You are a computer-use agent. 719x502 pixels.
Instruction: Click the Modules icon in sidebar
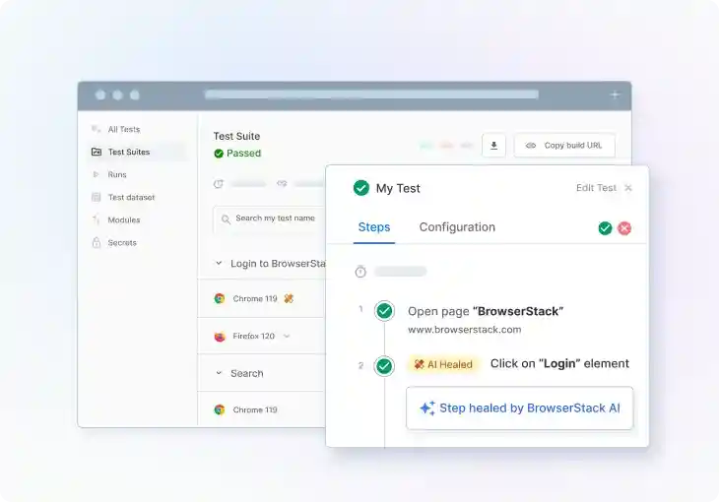coord(97,220)
